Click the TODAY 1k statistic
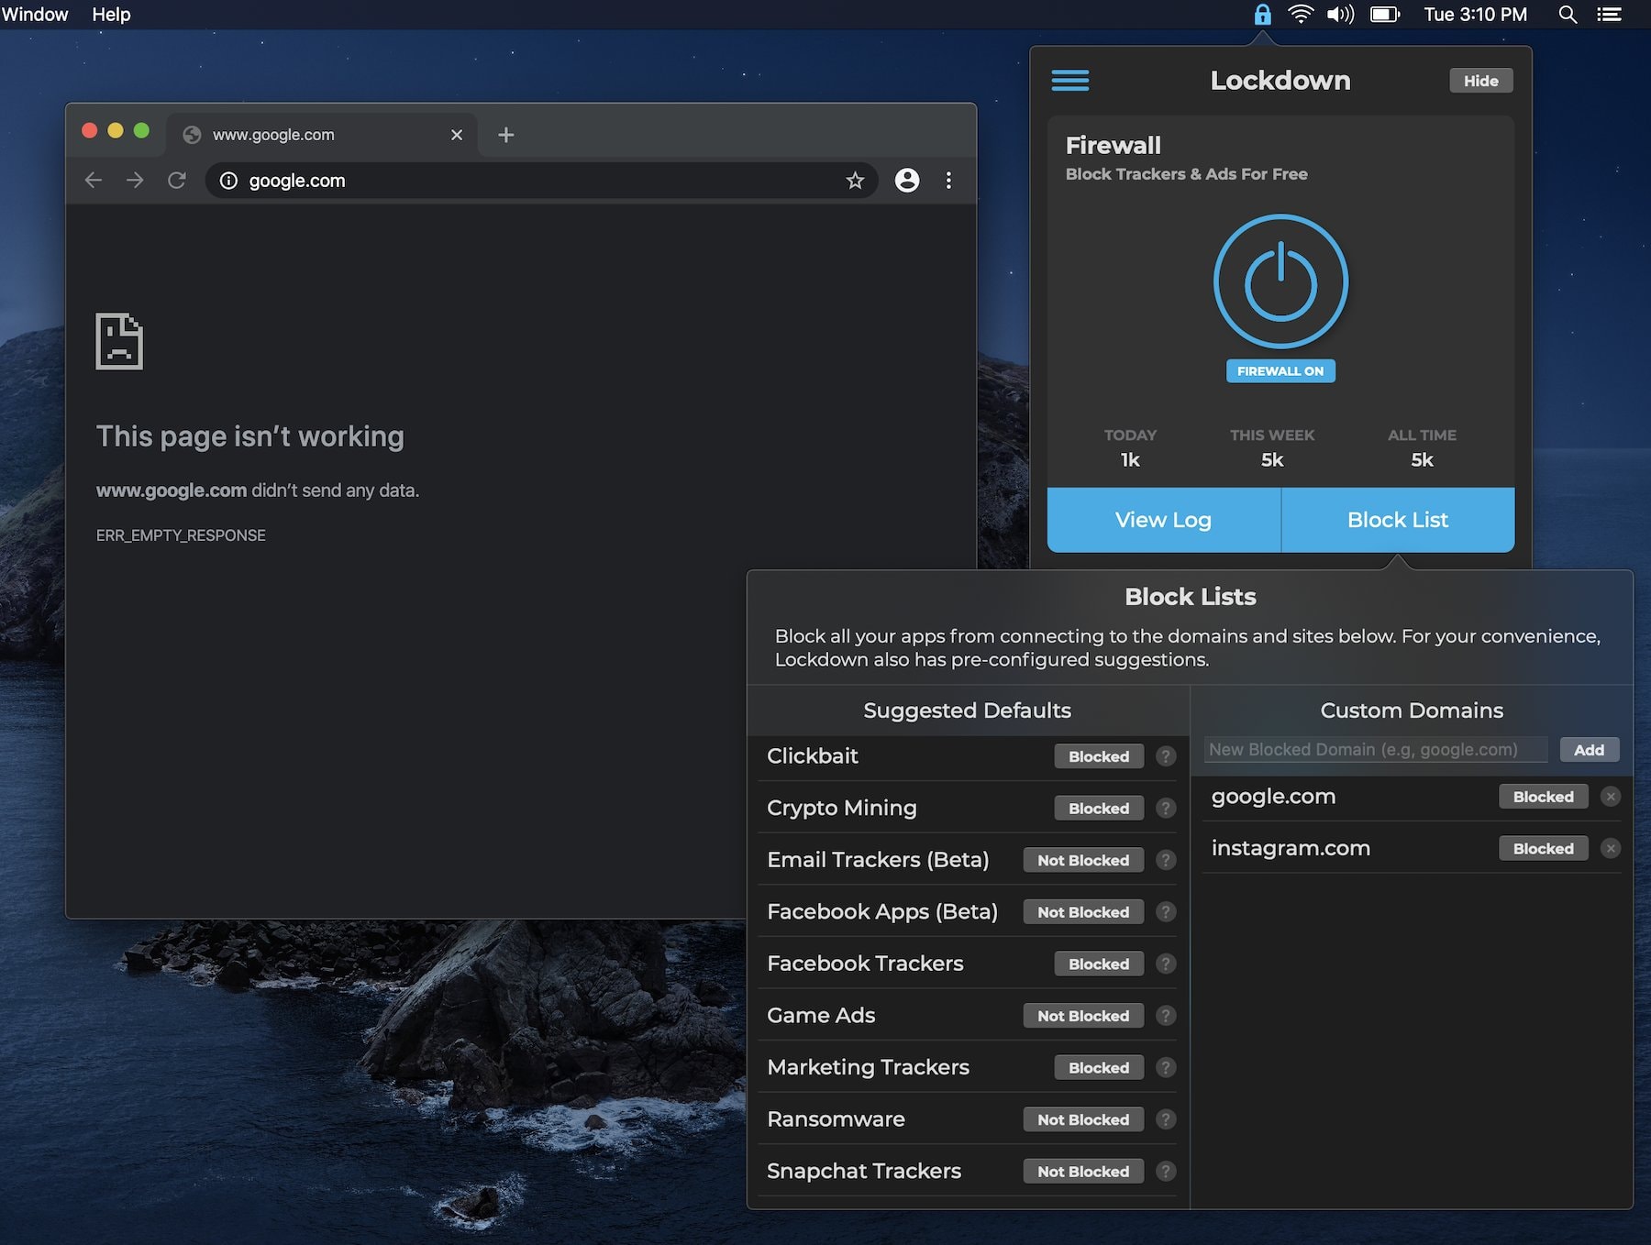 [1130, 448]
